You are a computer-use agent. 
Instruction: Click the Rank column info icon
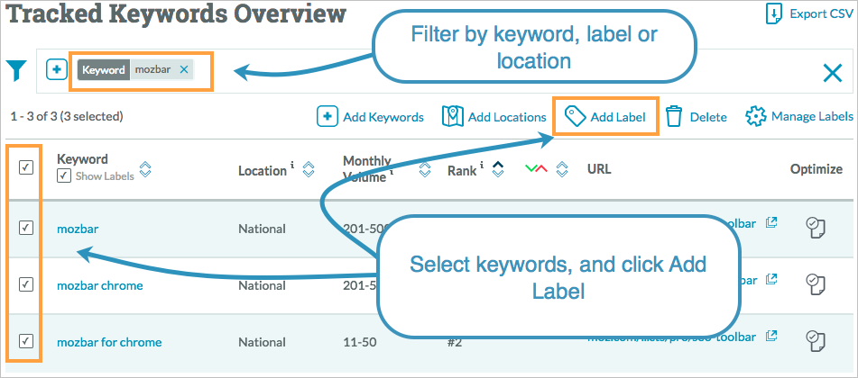point(482,166)
